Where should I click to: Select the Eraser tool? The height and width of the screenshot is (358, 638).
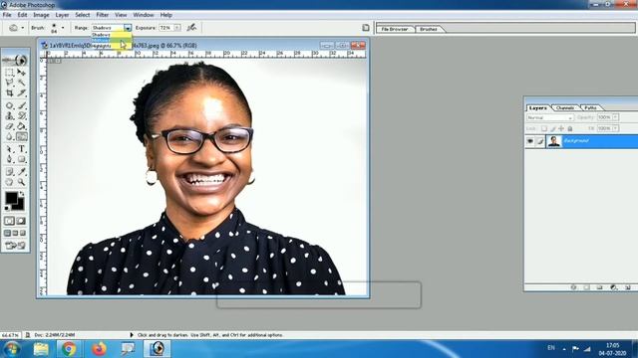(9, 126)
